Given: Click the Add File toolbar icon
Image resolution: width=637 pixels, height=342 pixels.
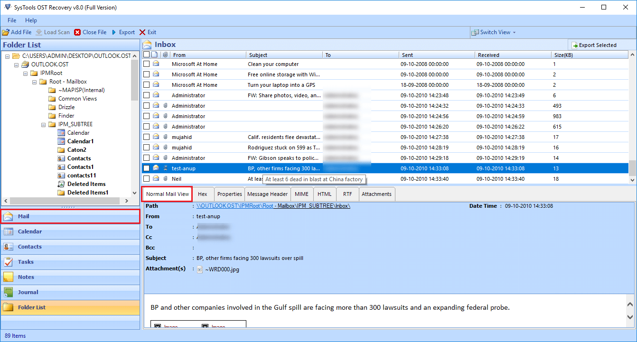Looking at the screenshot, I should click(x=6, y=32).
